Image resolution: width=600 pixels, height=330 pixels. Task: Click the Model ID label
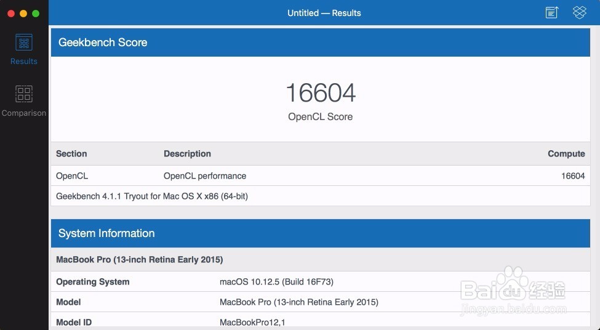pos(74,323)
